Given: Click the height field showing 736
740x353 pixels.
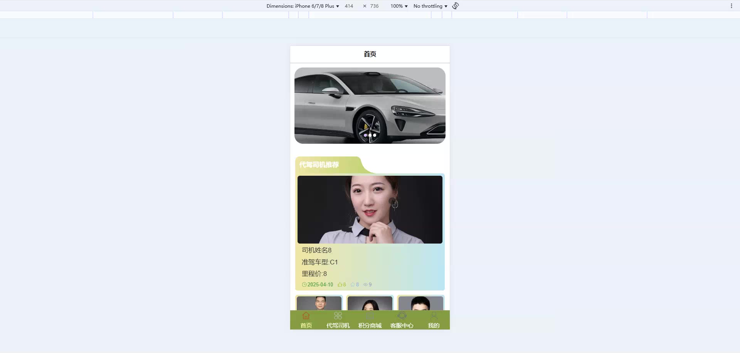Looking at the screenshot, I should (x=374, y=6).
